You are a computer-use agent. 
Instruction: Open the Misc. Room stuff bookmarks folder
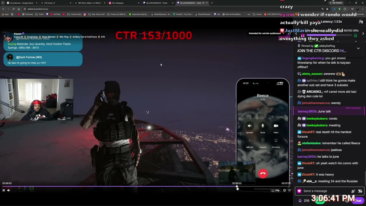click(x=96, y=14)
